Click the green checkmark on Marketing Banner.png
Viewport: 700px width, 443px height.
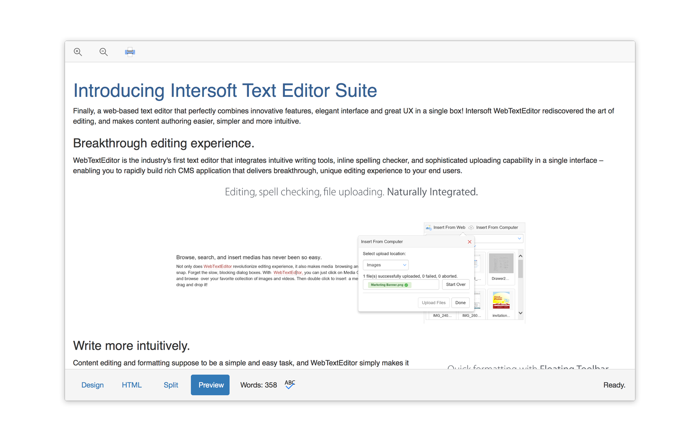[x=406, y=285]
